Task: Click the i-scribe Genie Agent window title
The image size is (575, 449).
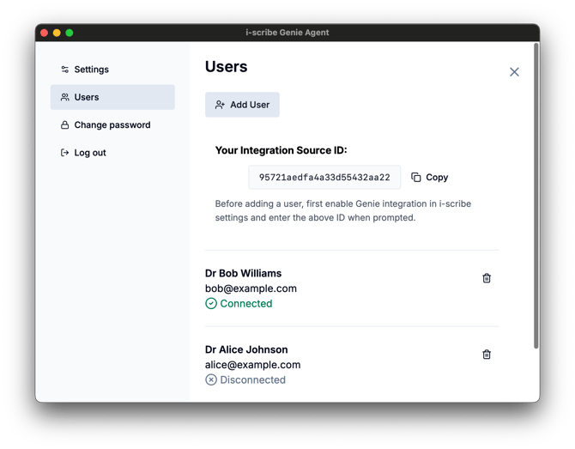Action: click(287, 33)
